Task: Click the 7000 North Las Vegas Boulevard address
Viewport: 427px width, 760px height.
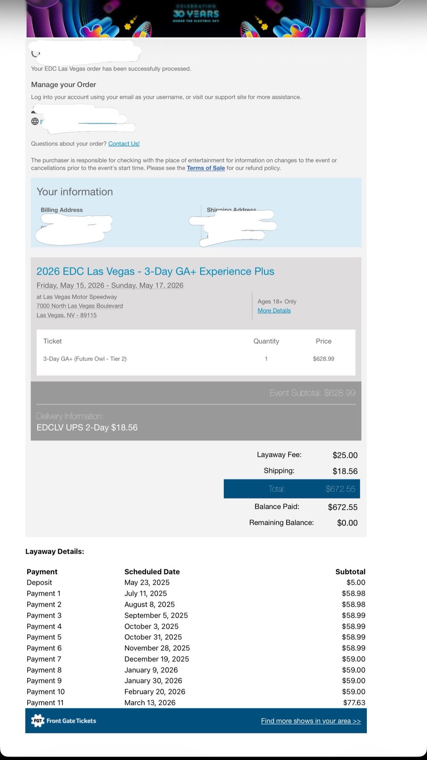Action: 79,306
